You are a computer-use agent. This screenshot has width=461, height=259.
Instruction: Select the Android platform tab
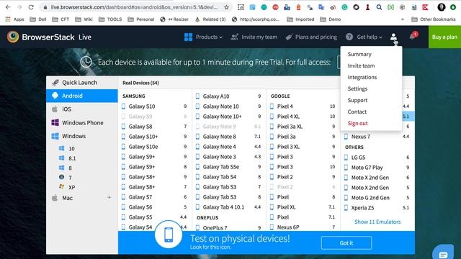pos(82,96)
